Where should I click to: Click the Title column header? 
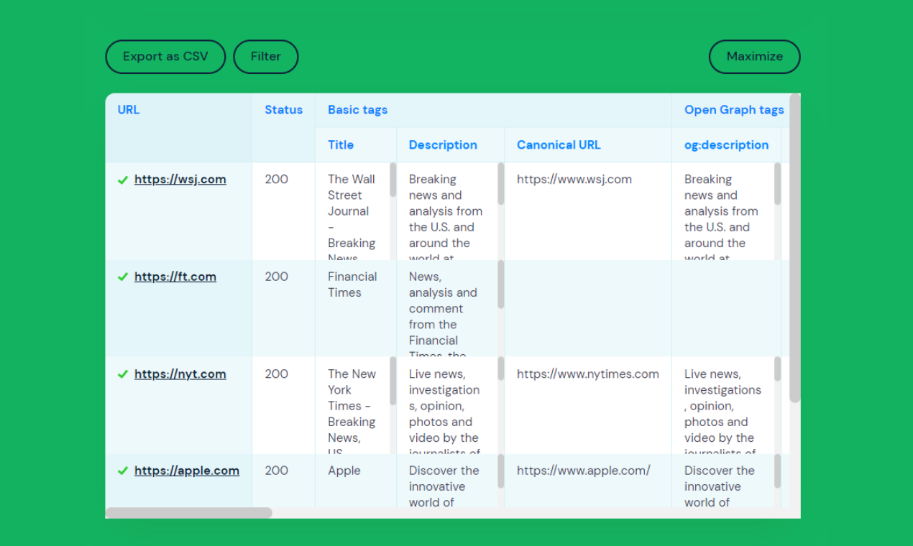356,145
